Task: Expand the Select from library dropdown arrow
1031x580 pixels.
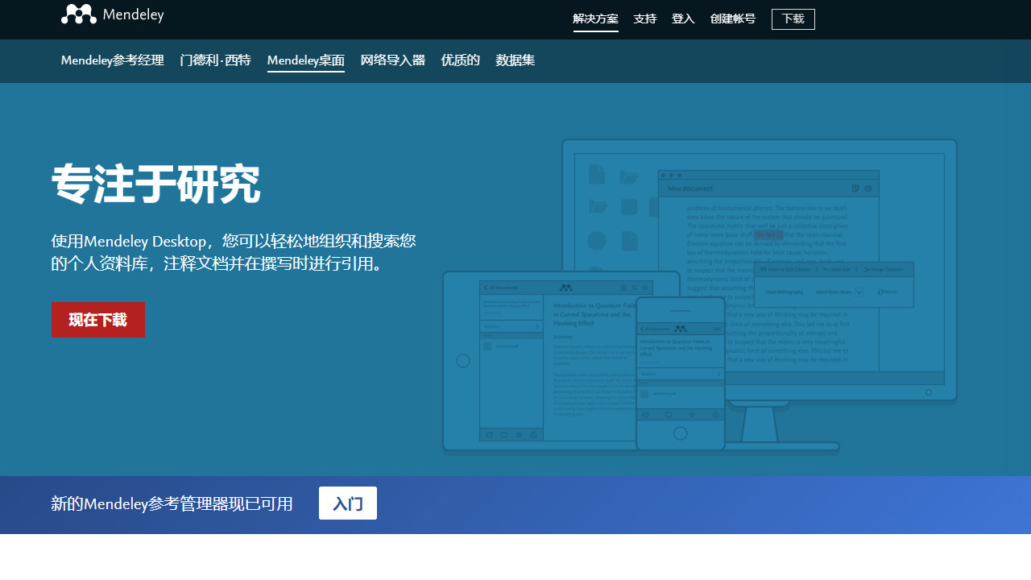Action: (859, 292)
